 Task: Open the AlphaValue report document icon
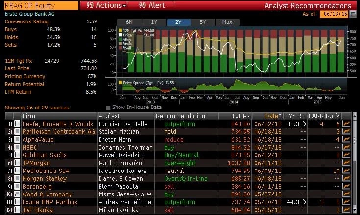[x=17, y=139]
